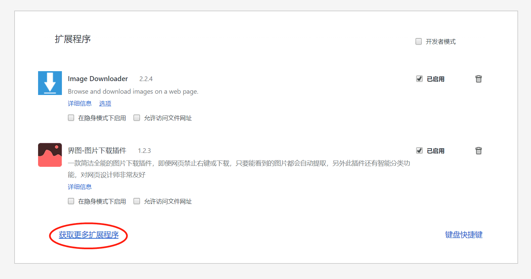
Task: Click the Image Downloader extension name
Action: tap(98, 79)
